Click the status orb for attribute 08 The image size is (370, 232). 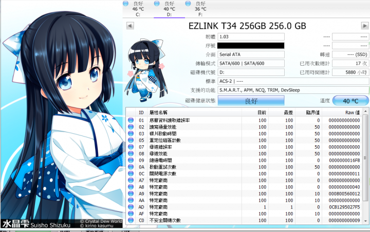(131, 153)
